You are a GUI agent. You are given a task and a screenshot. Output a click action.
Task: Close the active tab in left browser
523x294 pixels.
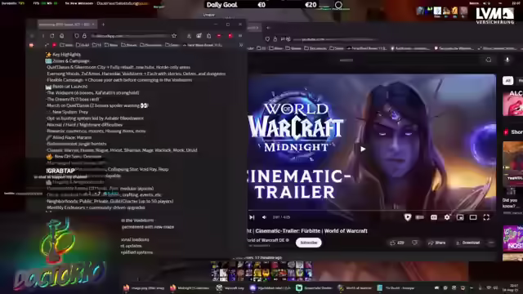click(93, 24)
